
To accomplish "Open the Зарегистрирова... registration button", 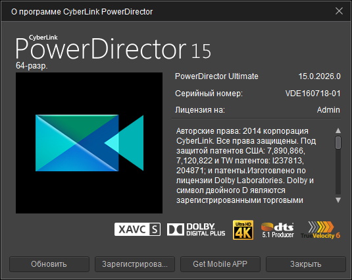I will point(135,264).
